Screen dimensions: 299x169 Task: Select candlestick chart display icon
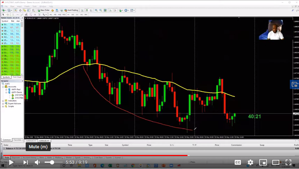click(87, 10)
